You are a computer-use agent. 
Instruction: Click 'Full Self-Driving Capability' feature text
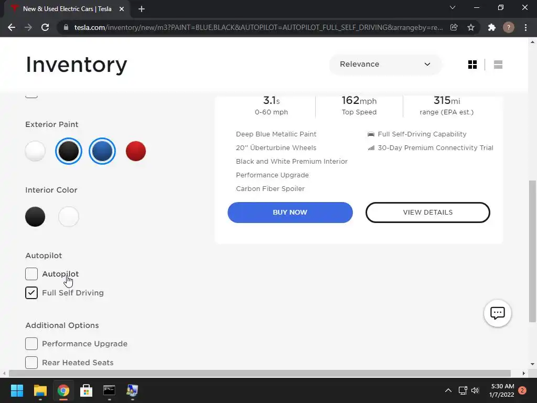(x=422, y=134)
